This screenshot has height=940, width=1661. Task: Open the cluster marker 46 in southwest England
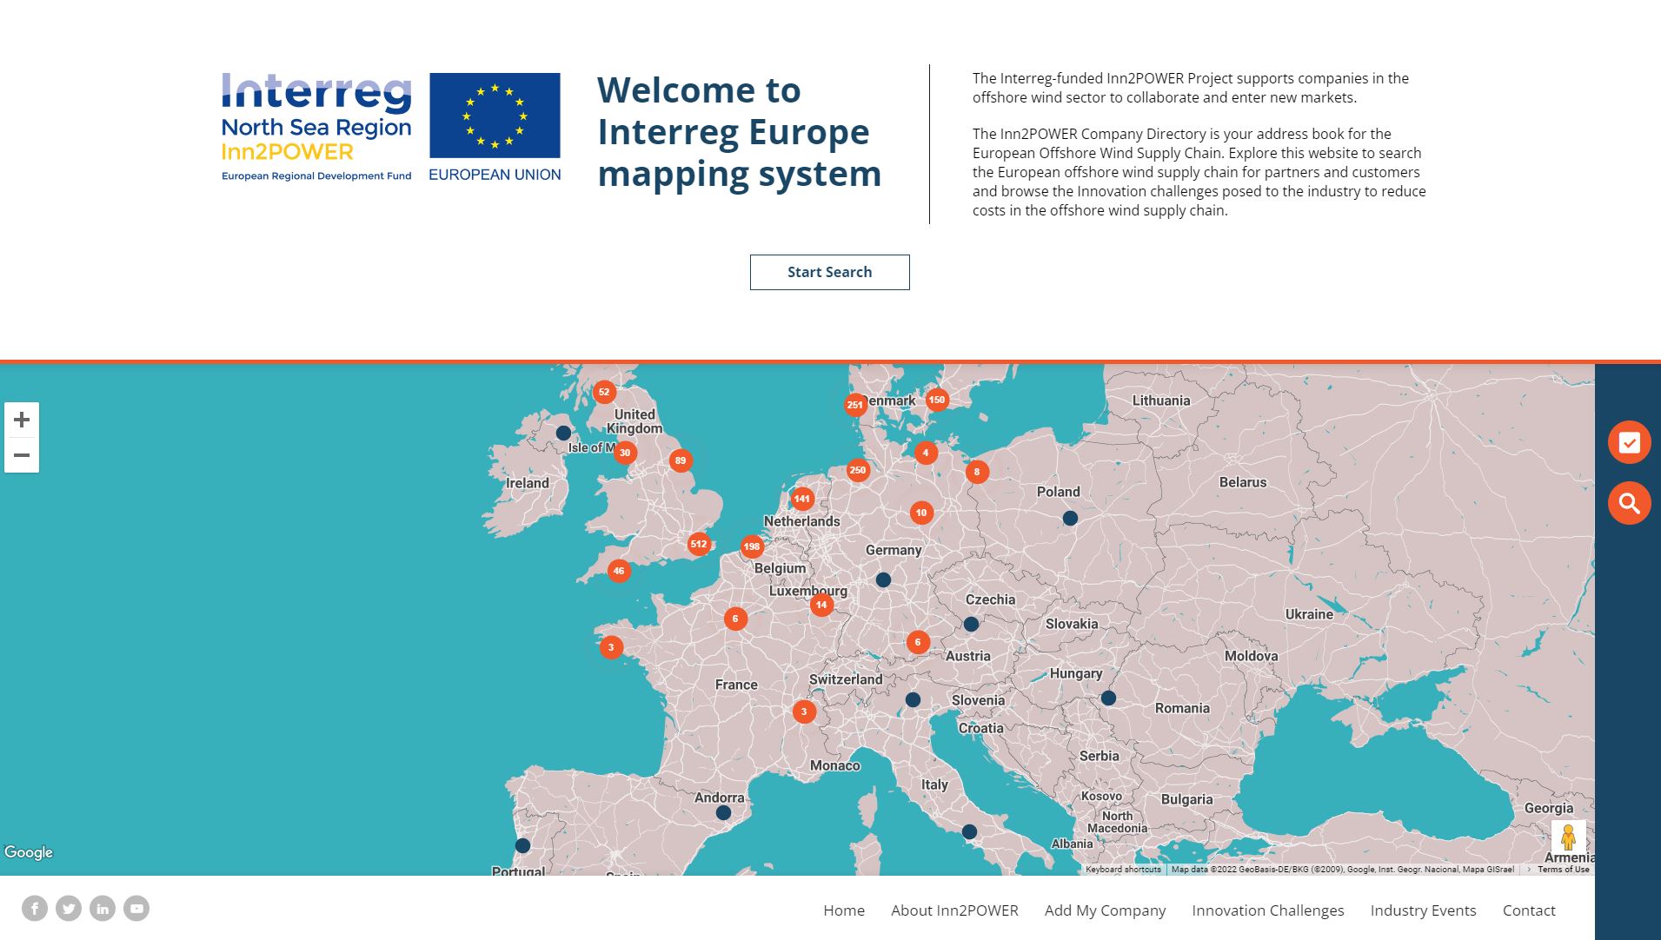pos(619,571)
